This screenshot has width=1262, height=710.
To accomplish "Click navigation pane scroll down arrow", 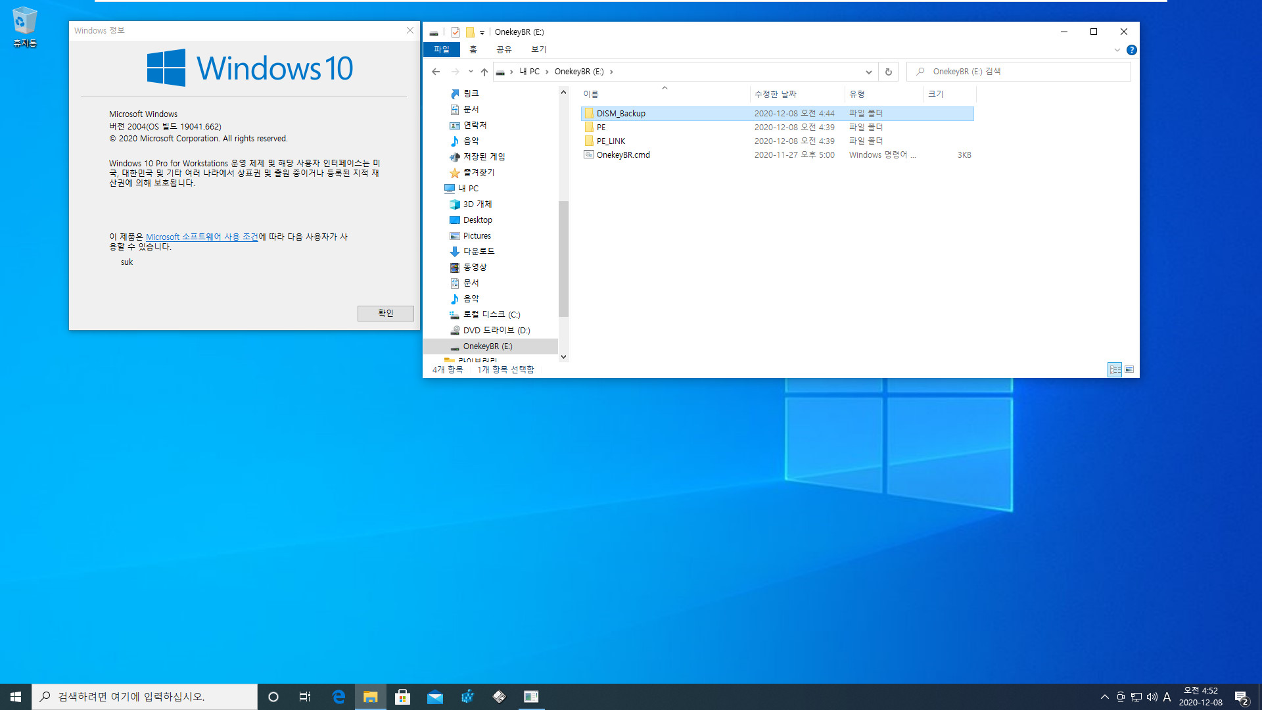I will (x=563, y=357).
